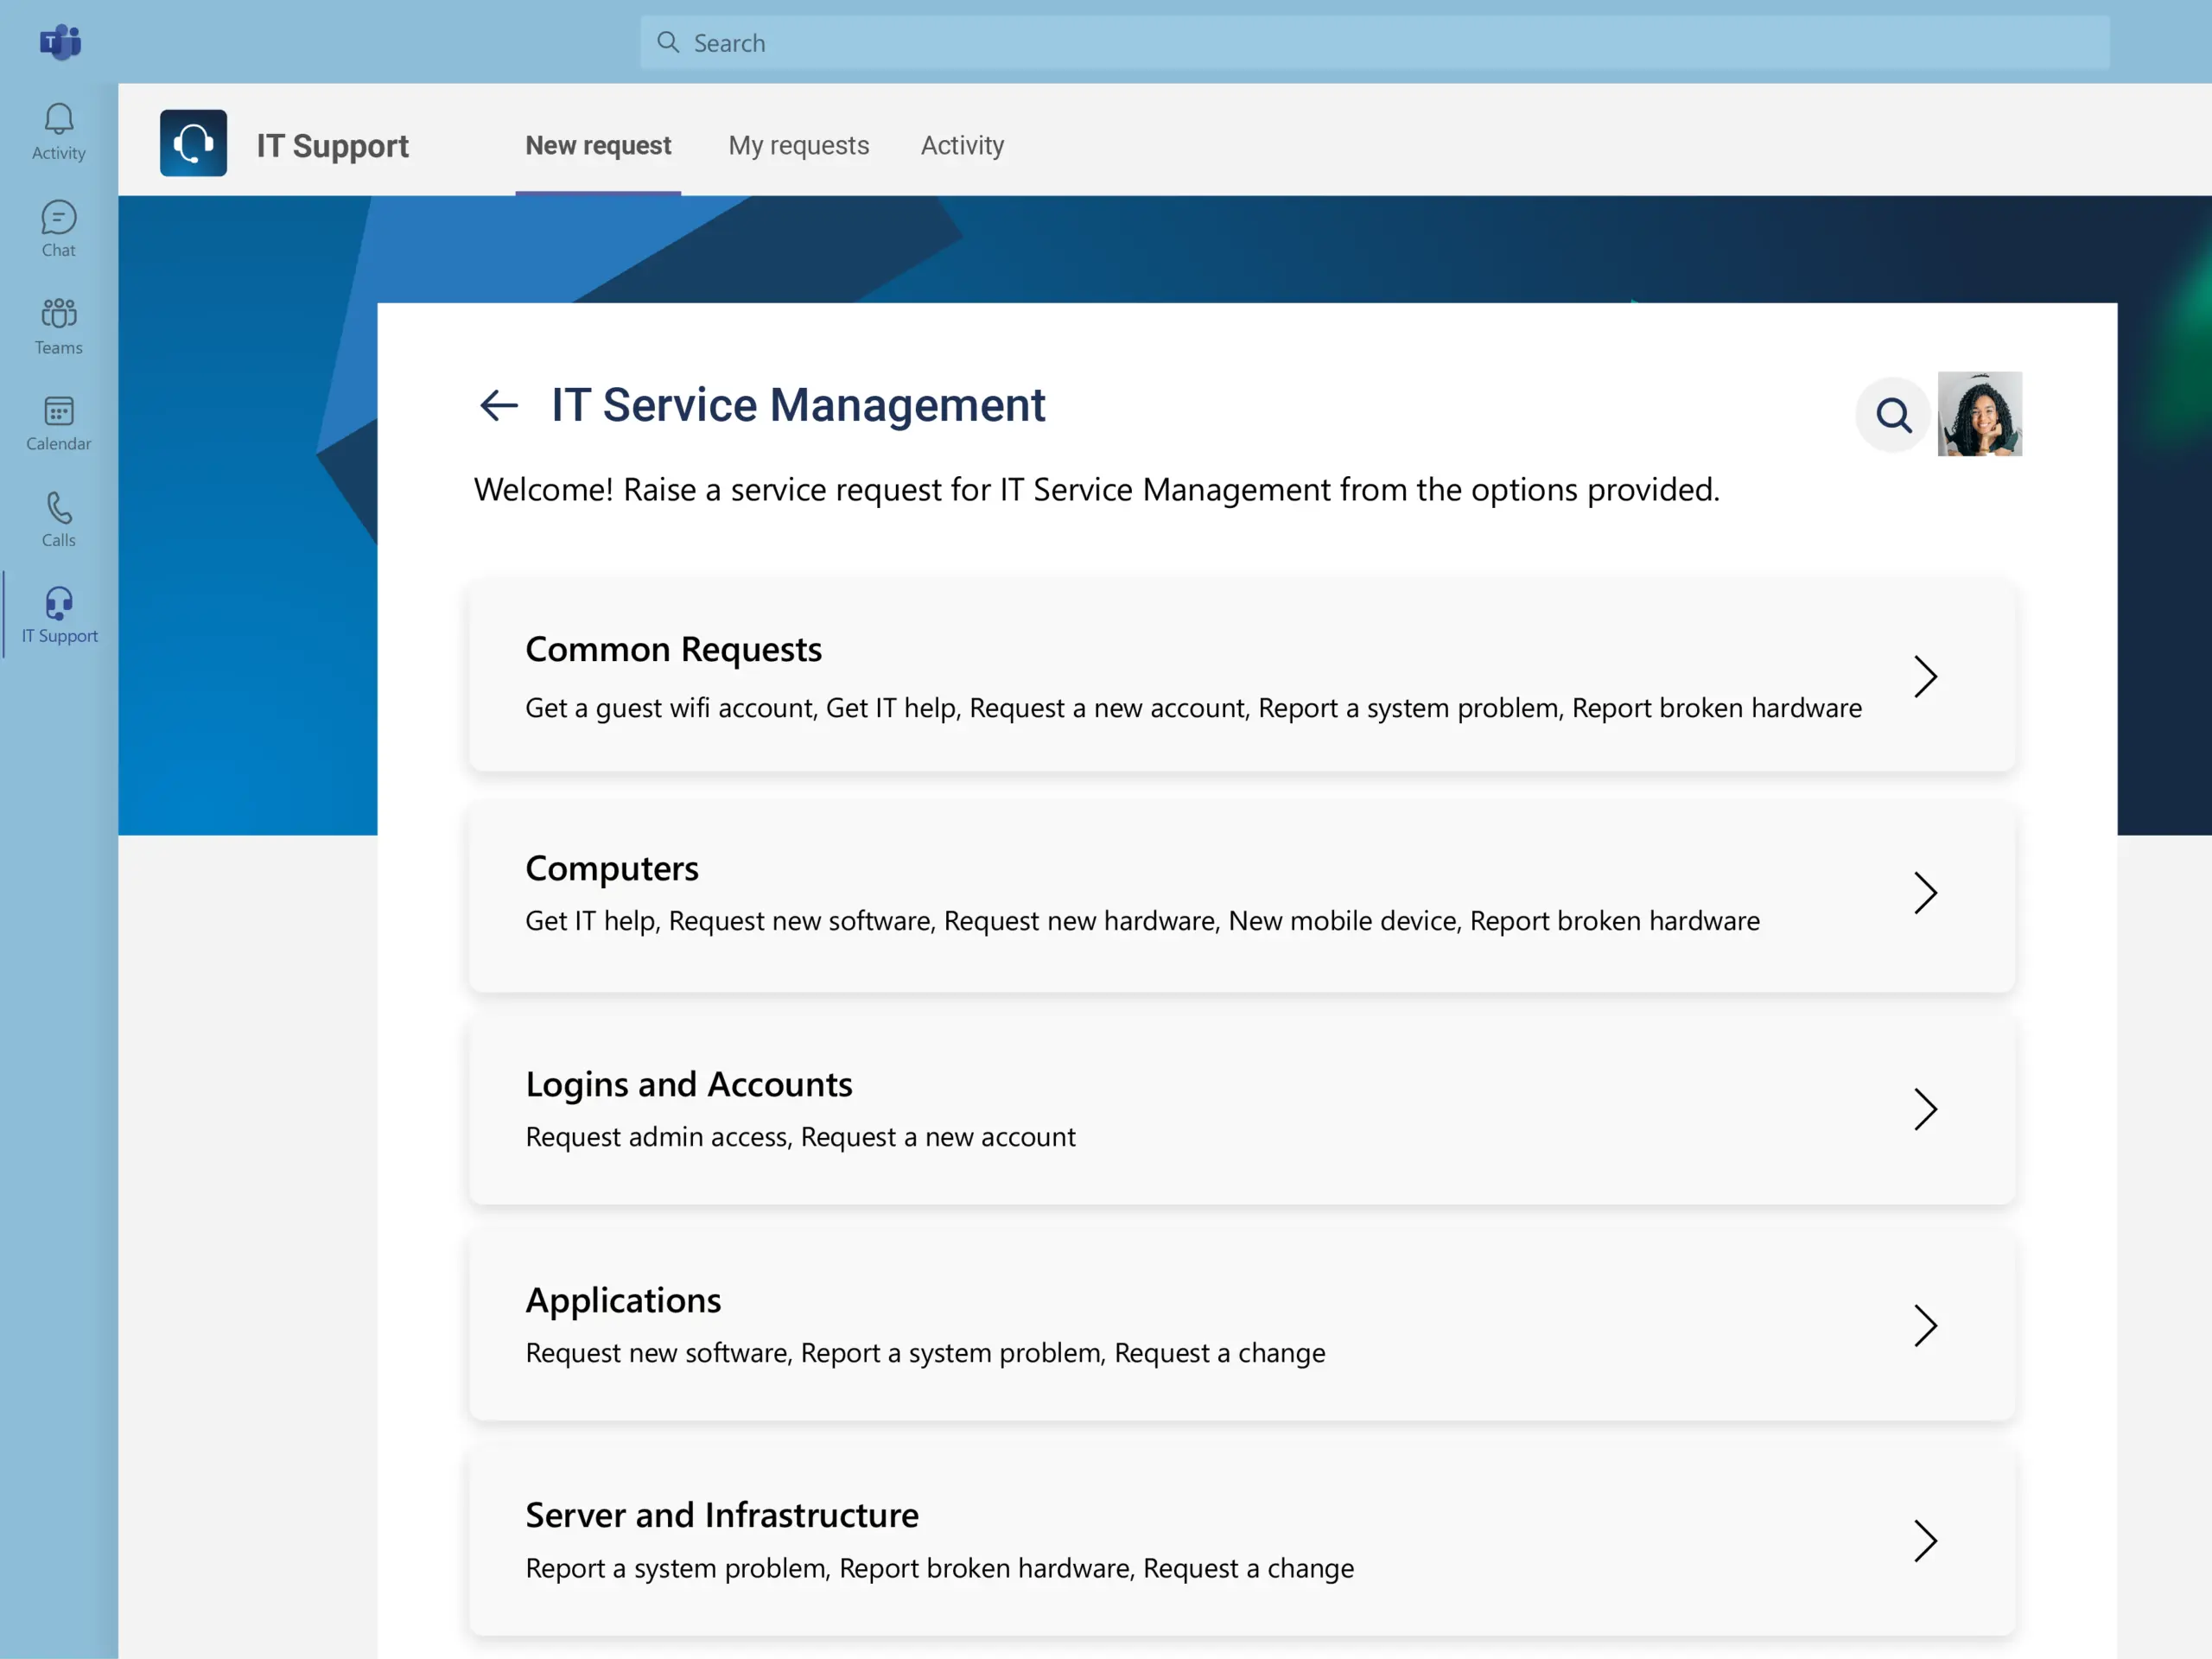Switch to the New request tab
The width and height of the screenshot is (2212, 1659).
[598, 146]
